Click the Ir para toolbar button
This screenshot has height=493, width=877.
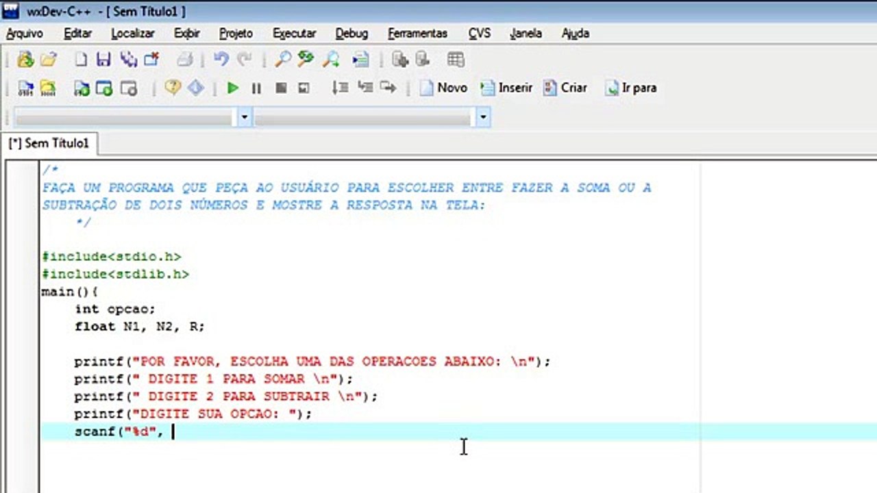631,88
